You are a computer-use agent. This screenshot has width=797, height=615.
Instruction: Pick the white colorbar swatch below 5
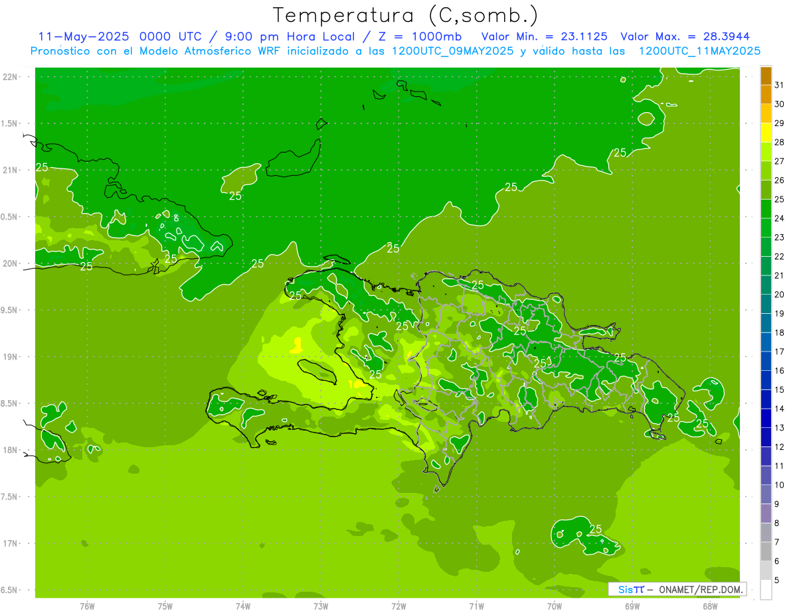[x=766, y=590]
